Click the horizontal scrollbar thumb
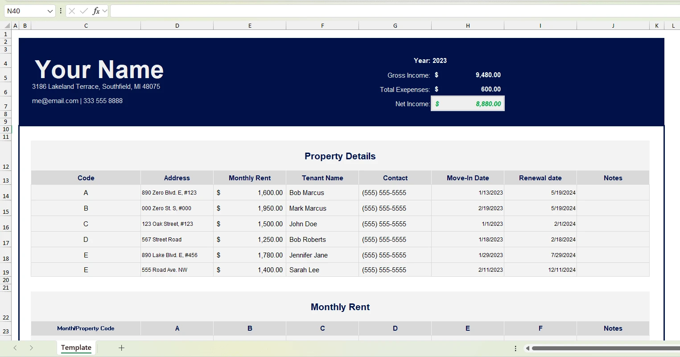Image resolution: width=680 pixels, height=357 pixels. pyautogui.click(x=606, y=348)
